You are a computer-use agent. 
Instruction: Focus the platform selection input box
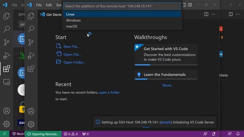(x=122, y=6)
